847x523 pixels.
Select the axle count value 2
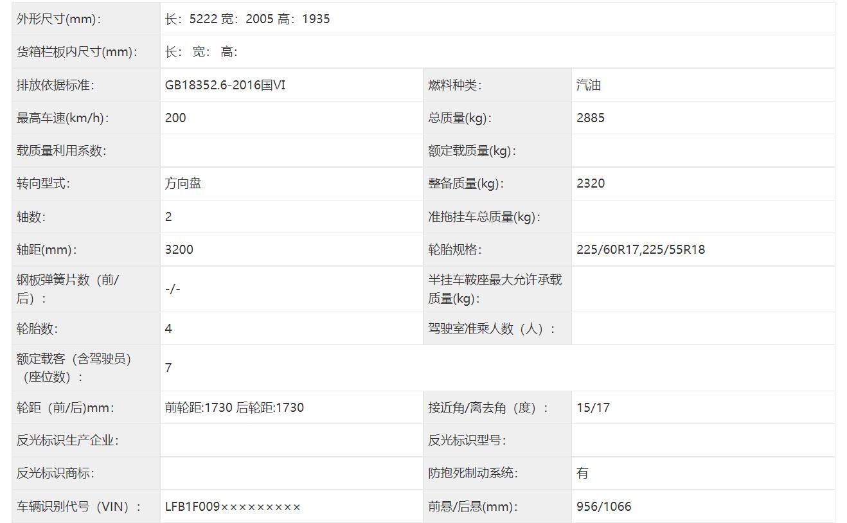point(168,217)
